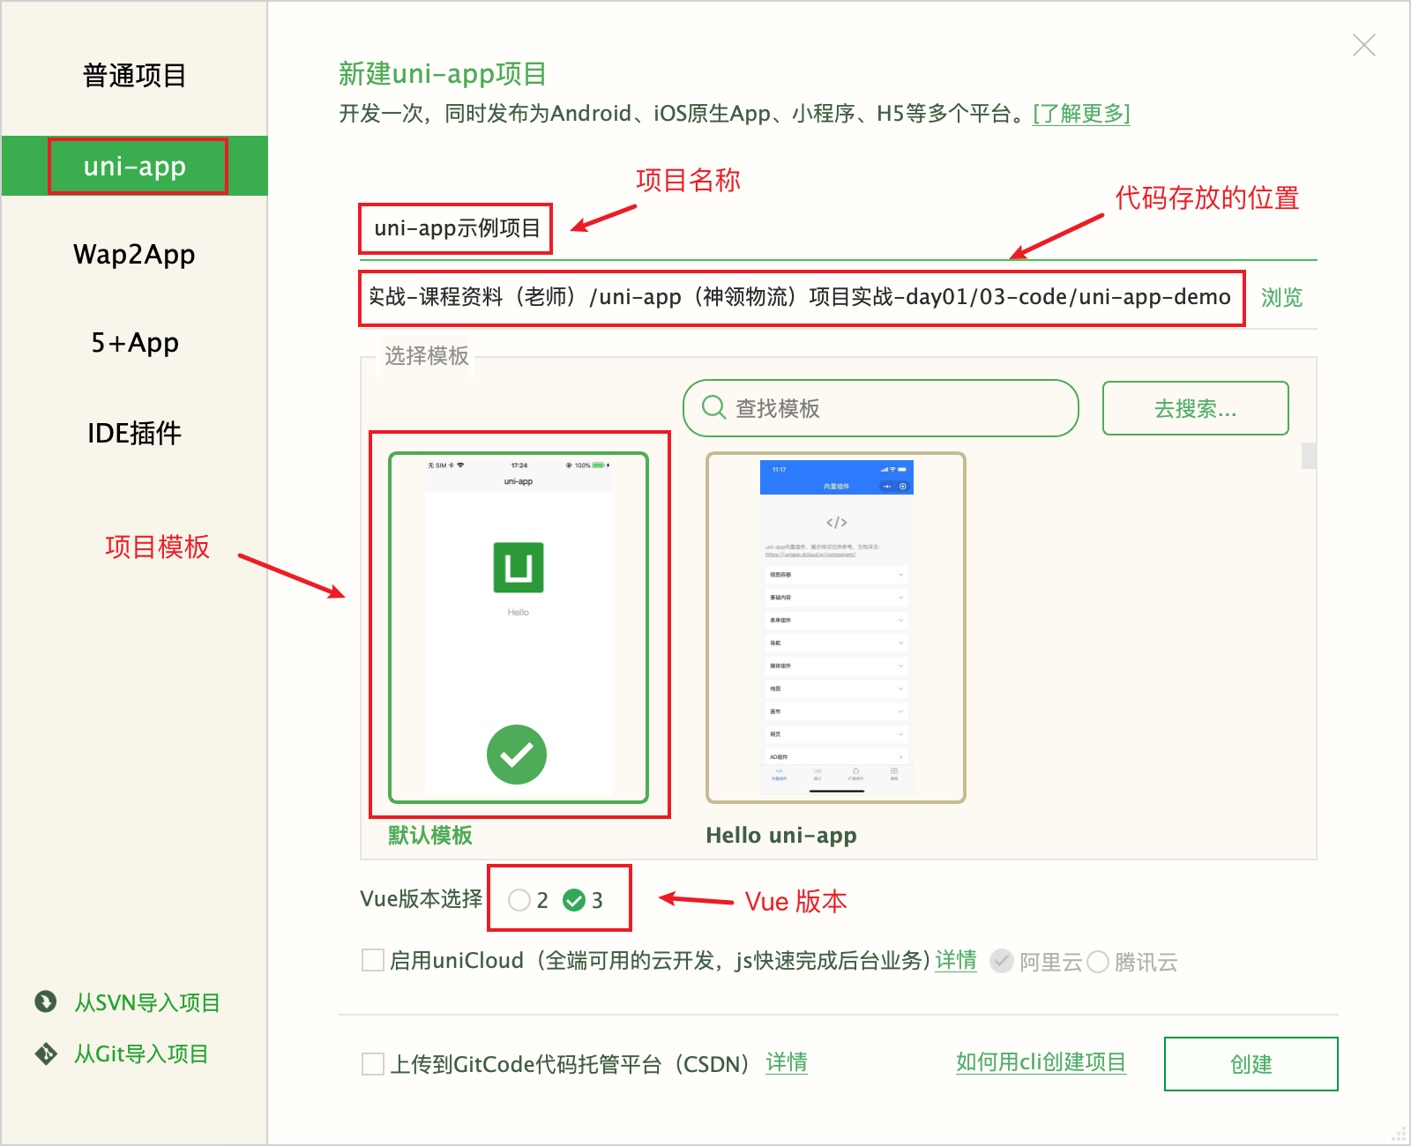Go to the IDE插件 section
The image size is (1411, 1146).
click(134, 433)
